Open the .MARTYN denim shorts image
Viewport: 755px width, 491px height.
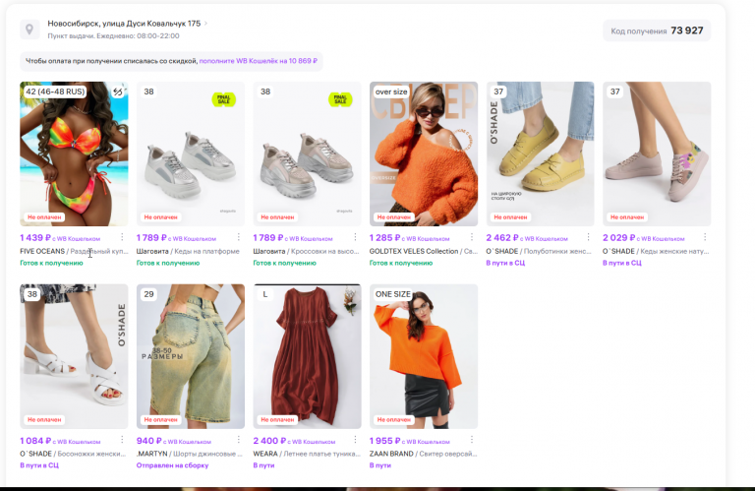pyautogui.click(x=190, y=356)
